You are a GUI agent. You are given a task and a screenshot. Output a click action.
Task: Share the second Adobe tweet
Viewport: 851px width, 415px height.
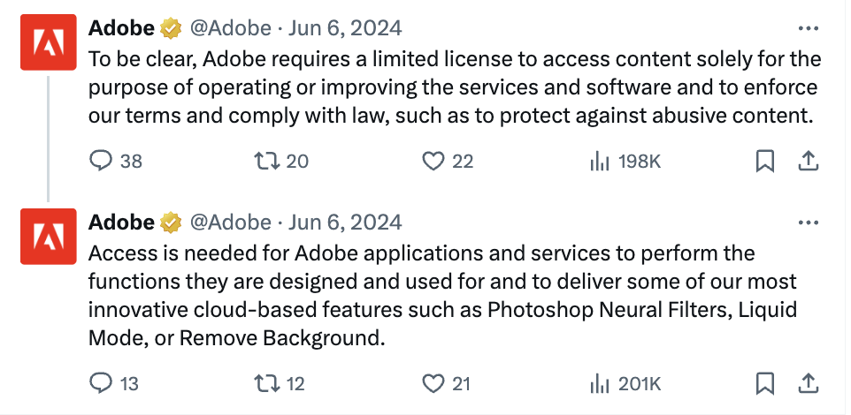[808, 383]
